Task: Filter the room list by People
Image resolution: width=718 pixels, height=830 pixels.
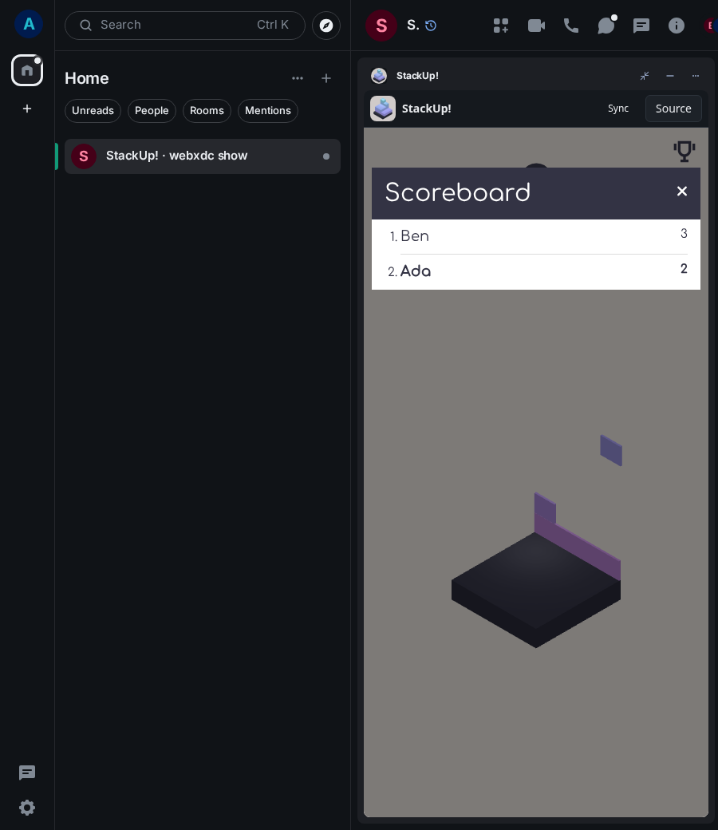Action: (152, 111)
